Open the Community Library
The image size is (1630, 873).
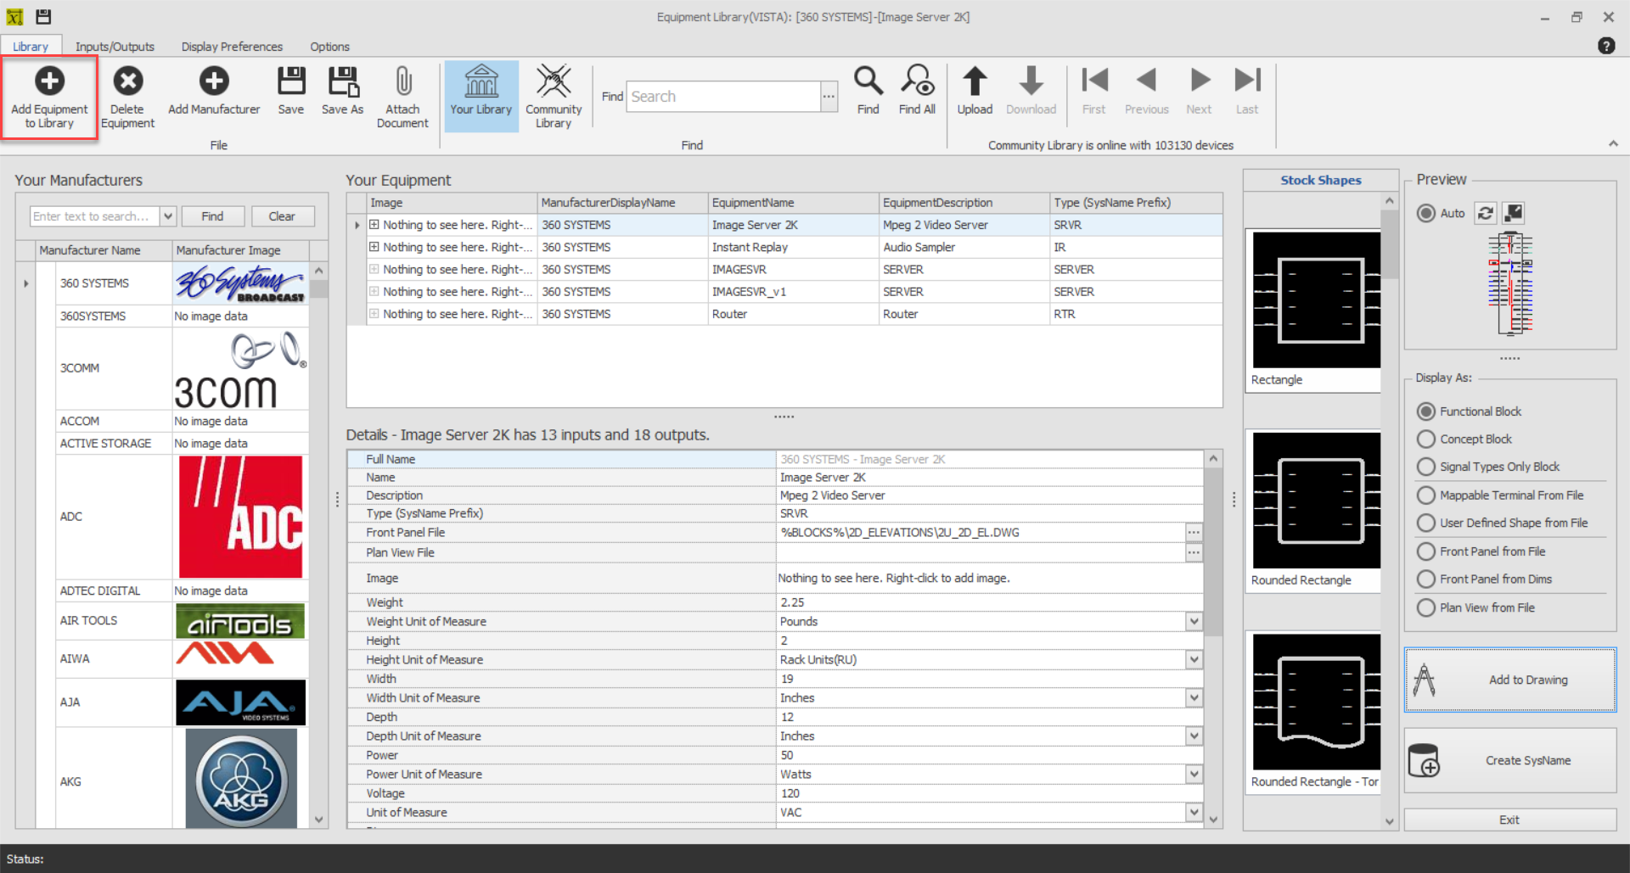554,96
